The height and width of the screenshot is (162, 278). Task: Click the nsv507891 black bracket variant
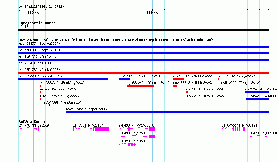tap(46, 105)
